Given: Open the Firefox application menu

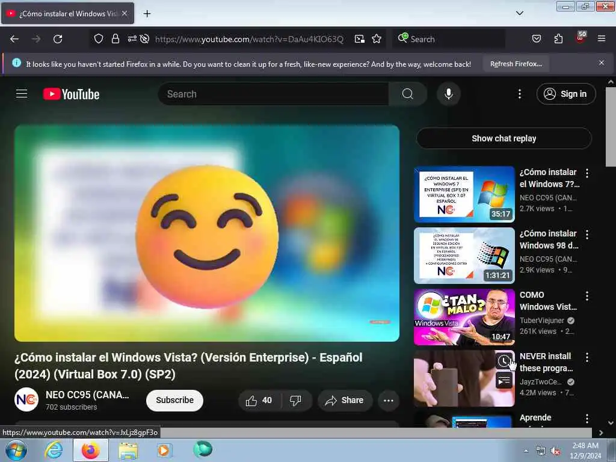Looking at the screenshot, I should 602,38.
